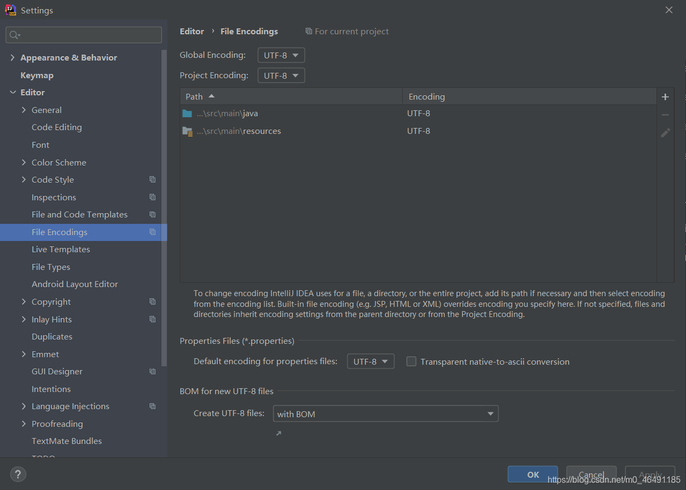The height and width of the screenshot is (490, 686).
Task: Expand the Inlay Hints tree node
Action: coord(24,319)
